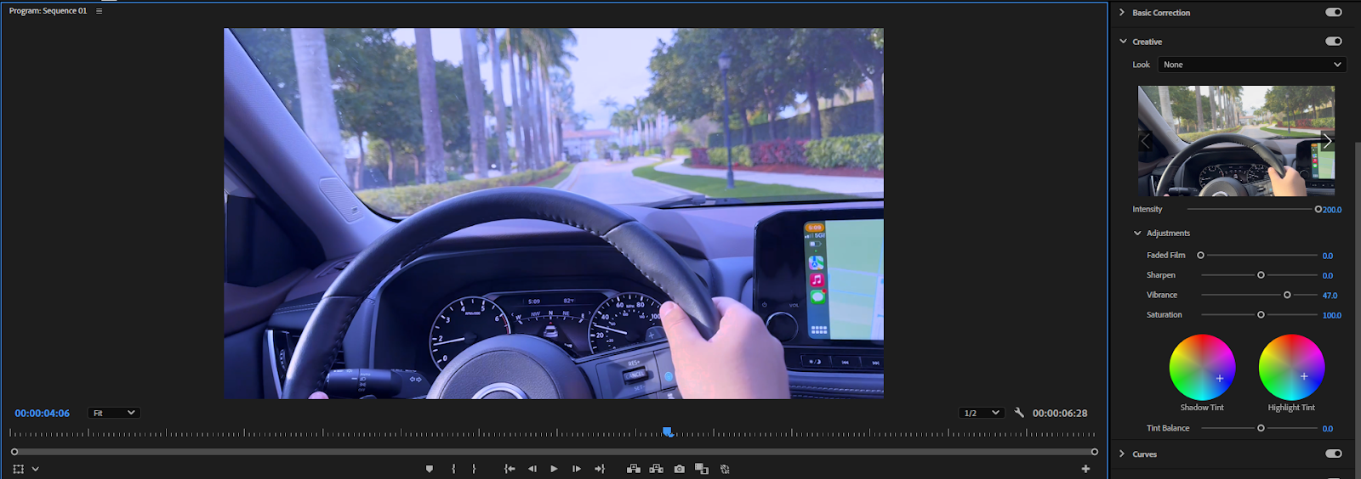Open dropdown next to safe margins icon

tap(35, 469)
